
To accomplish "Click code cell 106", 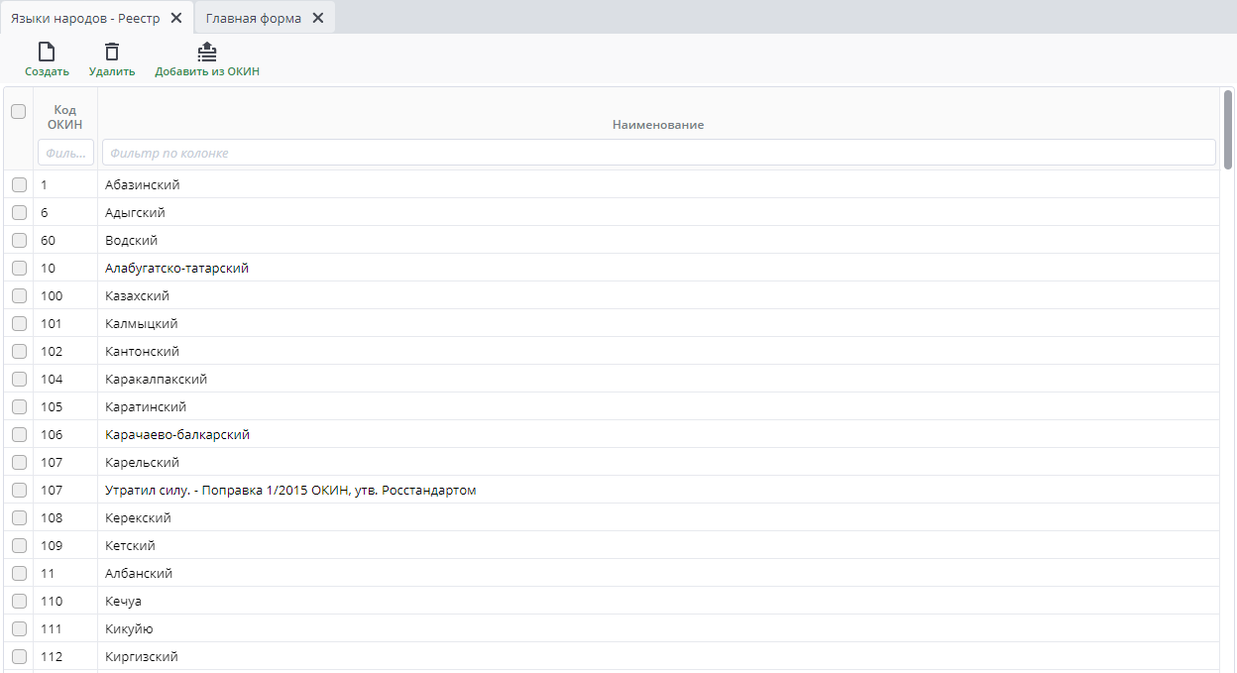I will [x=65, y=434].
